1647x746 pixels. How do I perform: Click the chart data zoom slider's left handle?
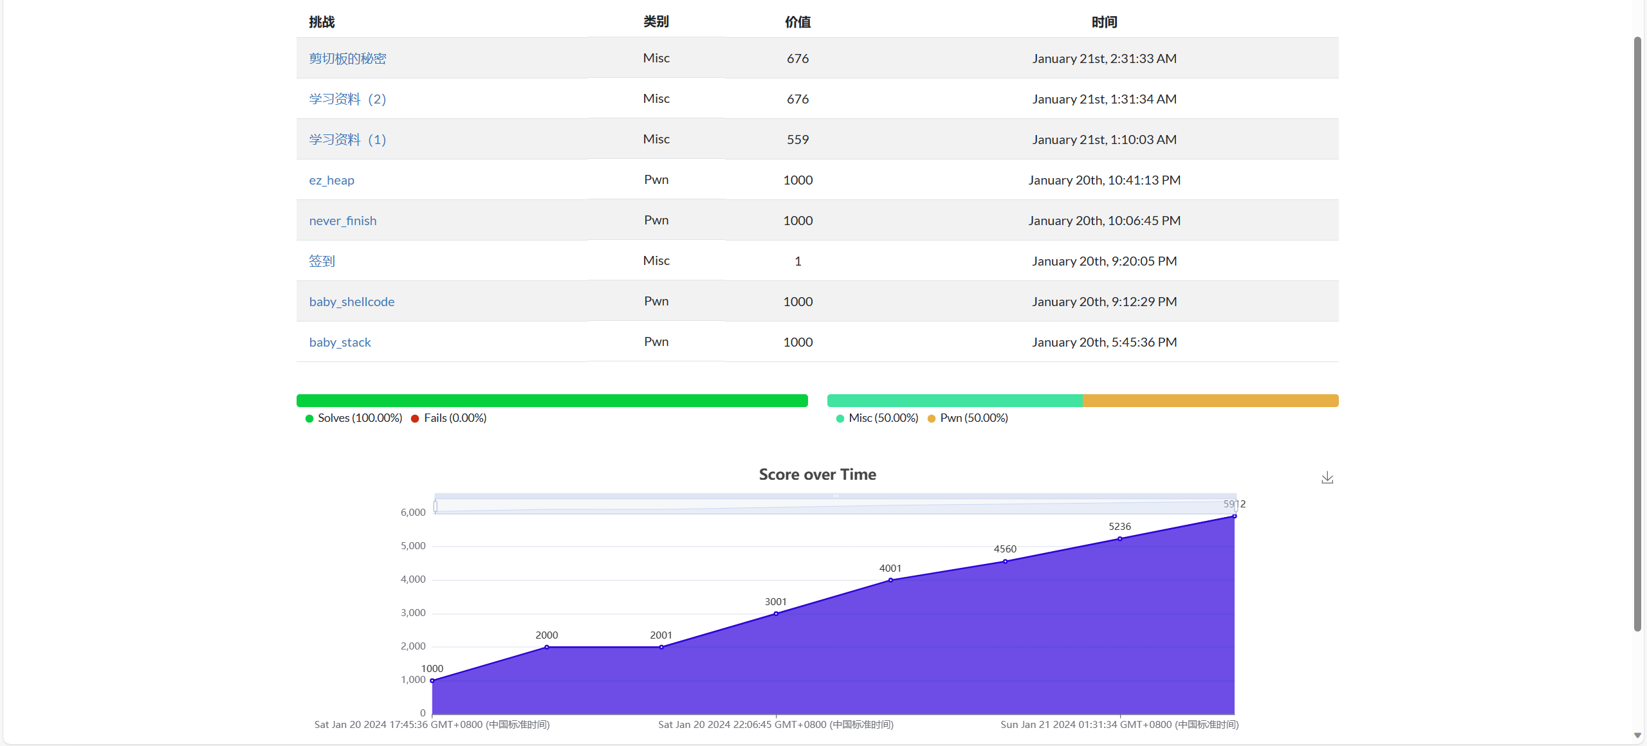(436, 507)
